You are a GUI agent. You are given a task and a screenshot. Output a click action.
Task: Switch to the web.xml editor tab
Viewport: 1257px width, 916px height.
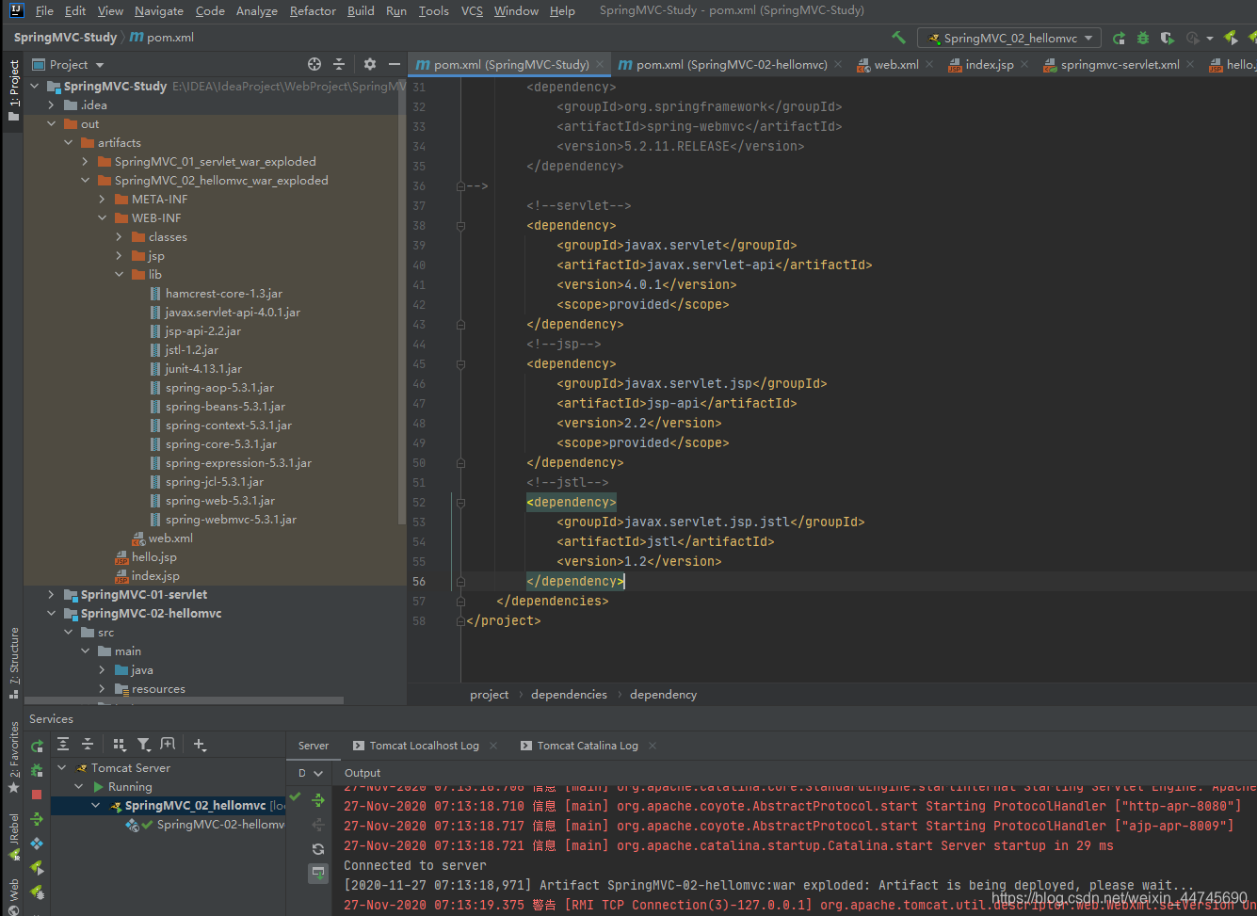point(896,64)
